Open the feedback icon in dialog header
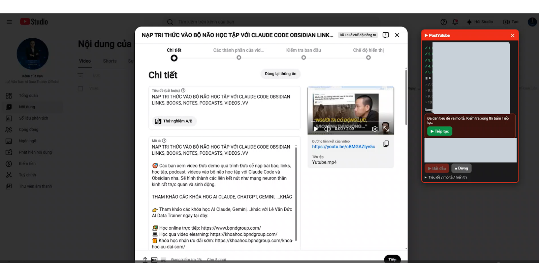Screen dimensions: 539x269 tap(386, 35)
